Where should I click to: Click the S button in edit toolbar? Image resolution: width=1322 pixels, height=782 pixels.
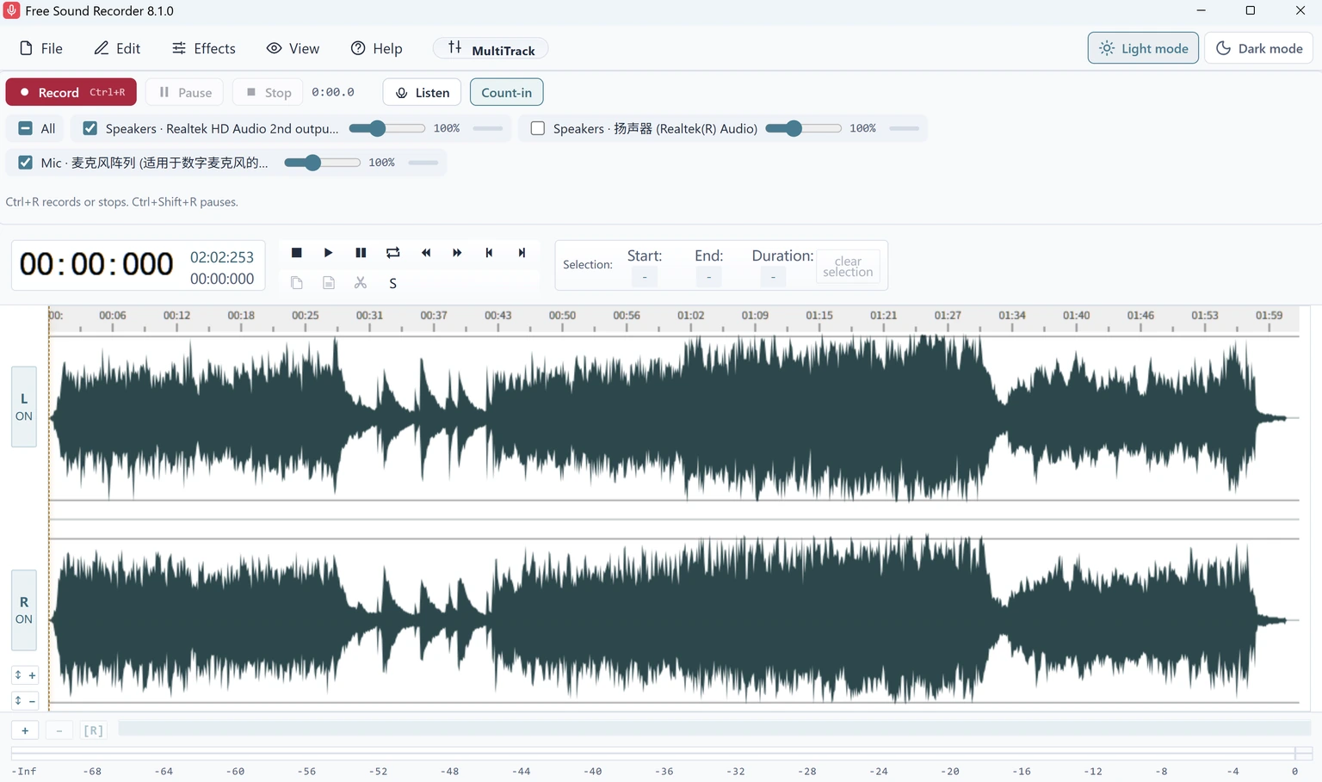coord(392,283)
